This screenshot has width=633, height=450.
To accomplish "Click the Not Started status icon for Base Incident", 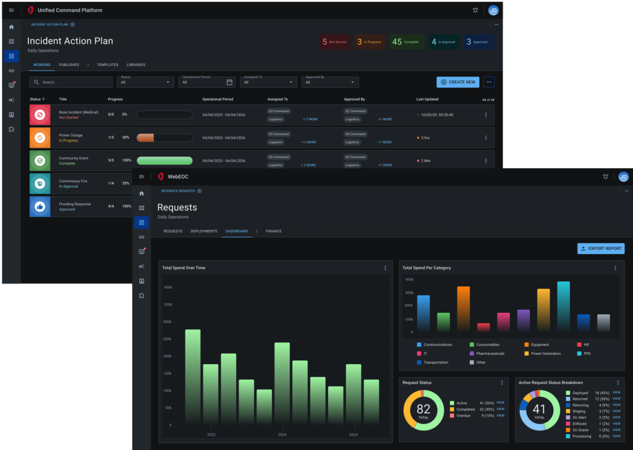I will [x=40, y=115].
